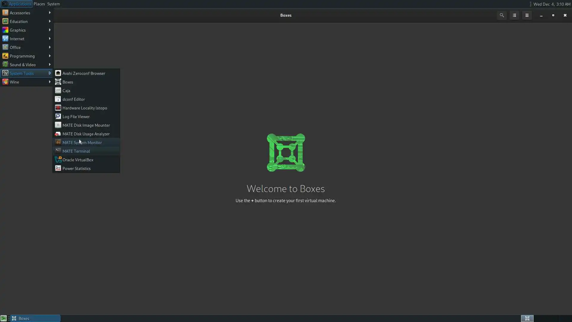Switch to list view in Boxes header
The image size is (572, 322).
pyautogui.click(x=514, y=15)
